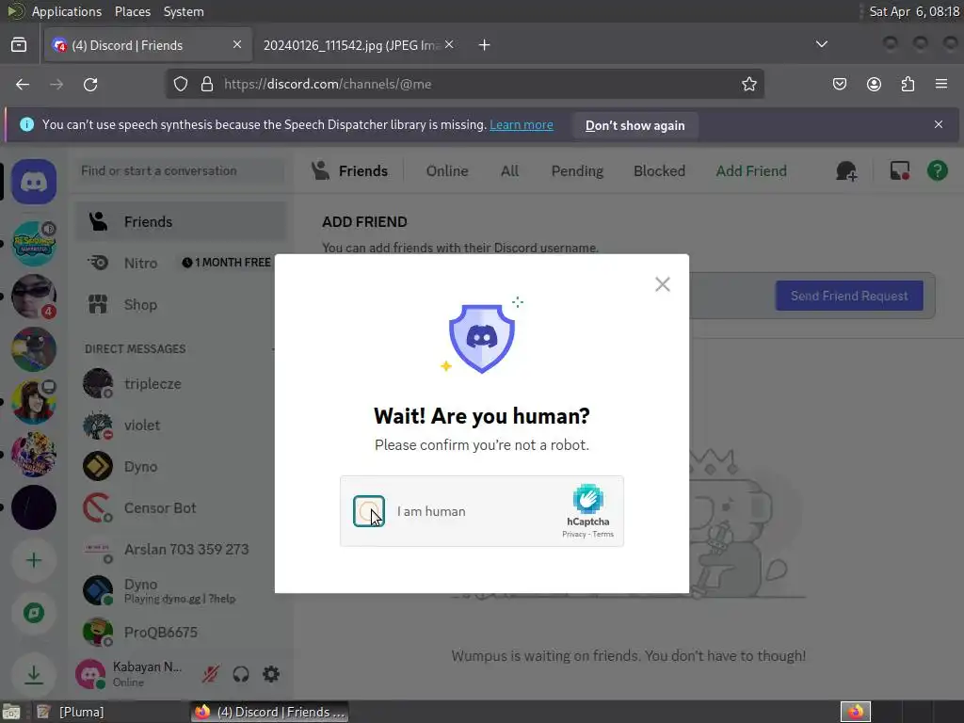This screenshot has height=723, width=964.
Task: Click the Download Apps arrow icon
Action: (x=34, y=674)
